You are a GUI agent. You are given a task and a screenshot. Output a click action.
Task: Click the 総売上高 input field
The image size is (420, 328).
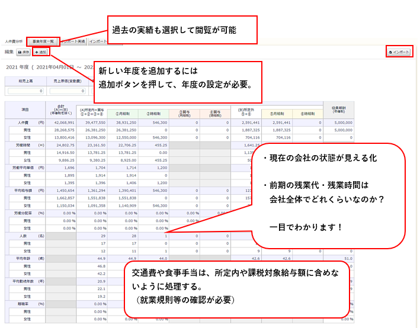pos(24,91)
